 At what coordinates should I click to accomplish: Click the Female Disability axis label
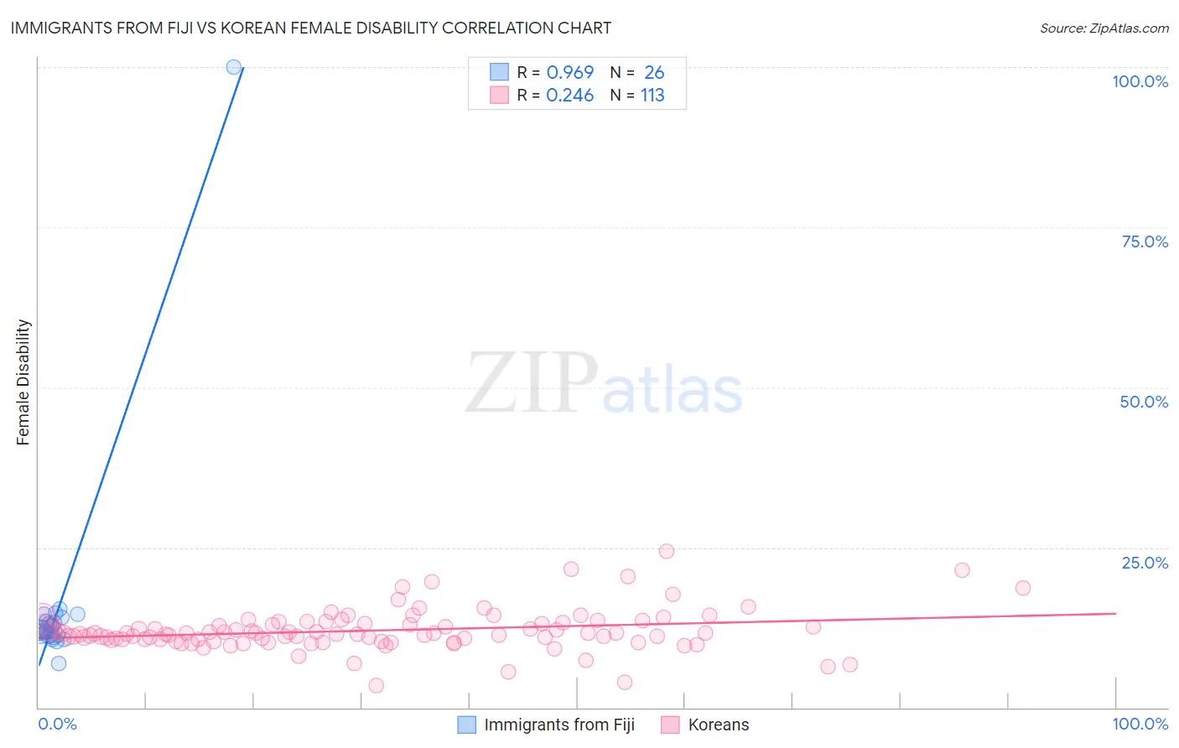(x=23, y=382)
